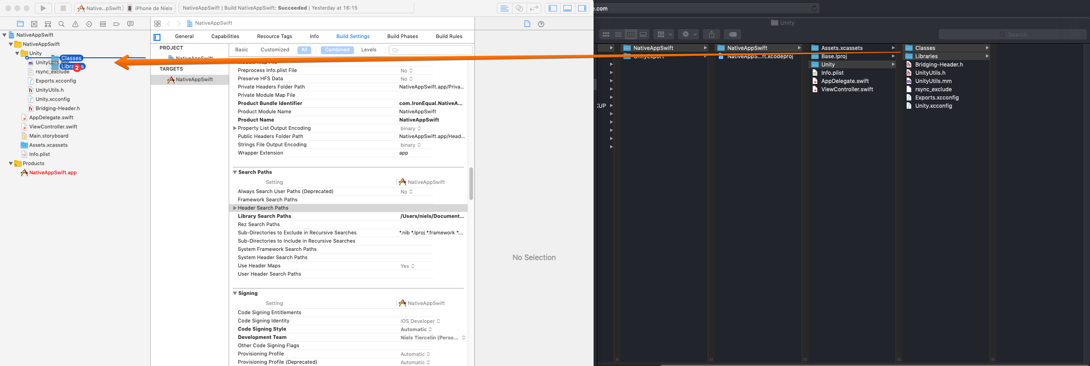Click the Finder Search field
Screen dimensions: 1090x366
[1012, 34]
